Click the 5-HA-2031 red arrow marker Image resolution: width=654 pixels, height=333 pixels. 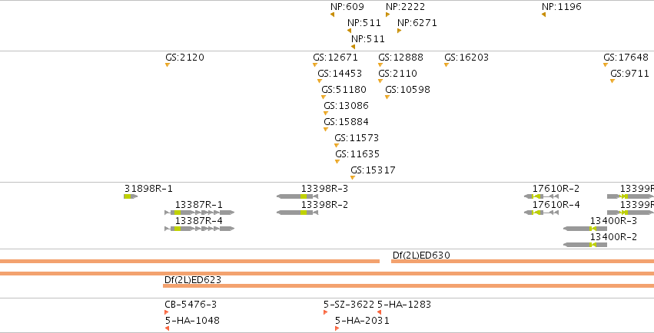point(337,328)
